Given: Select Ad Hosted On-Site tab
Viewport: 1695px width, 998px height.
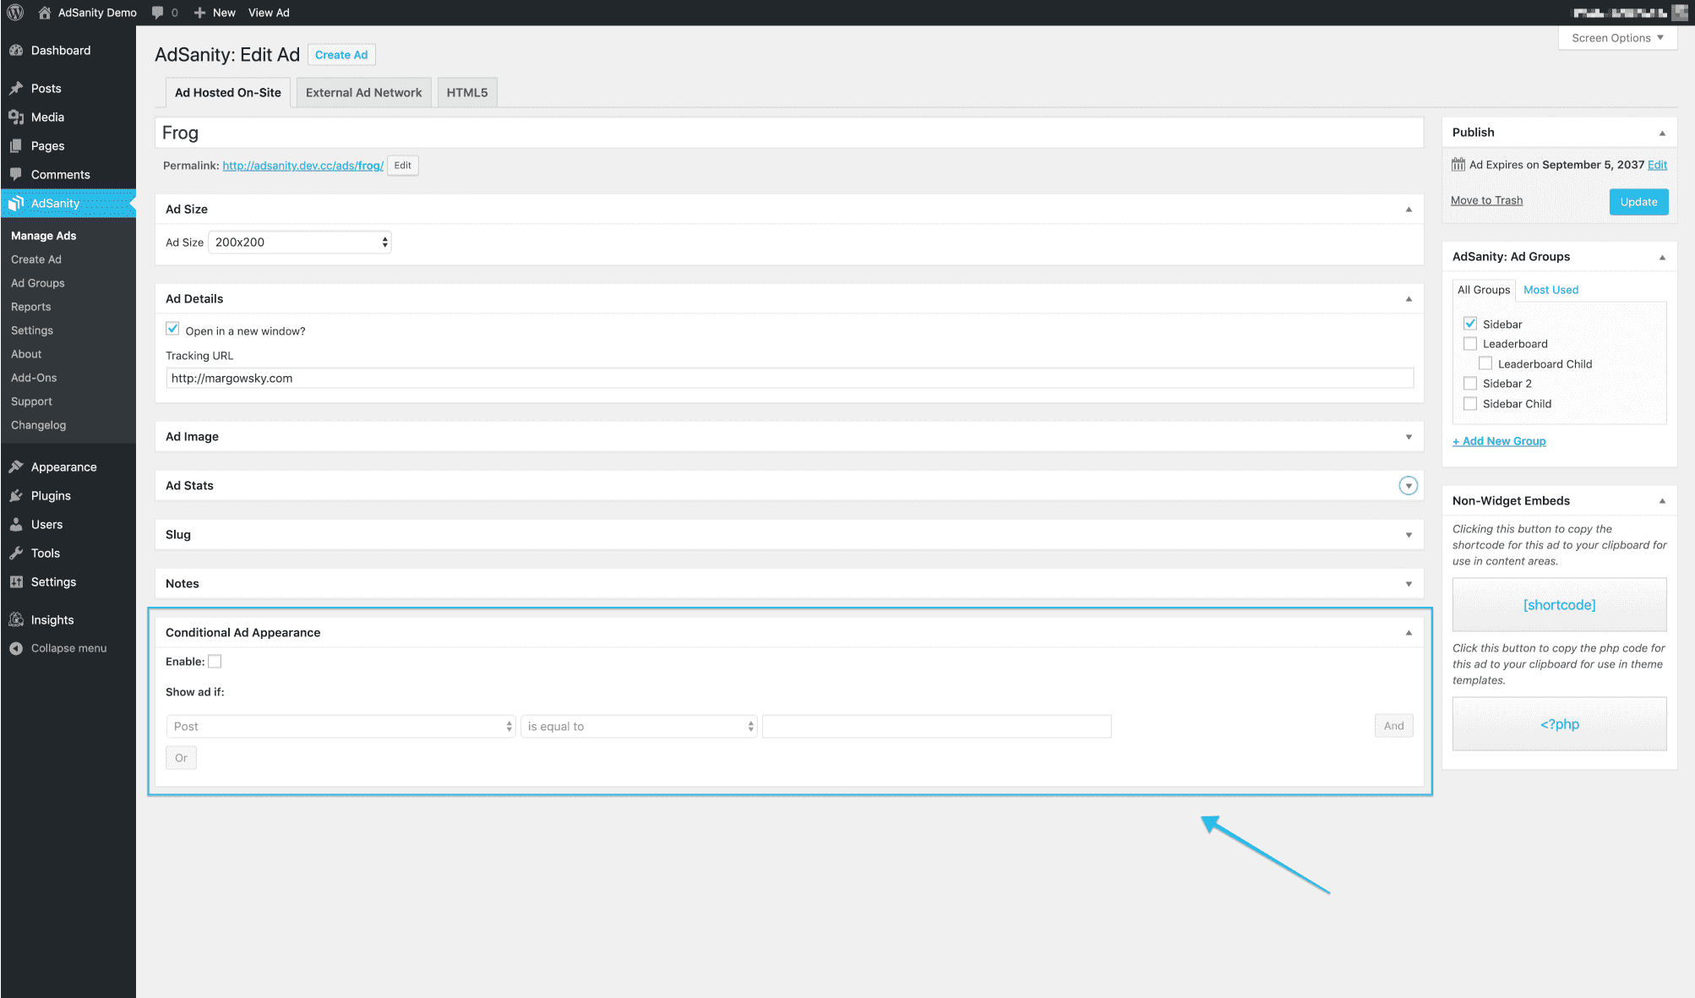Looking at the screenshot, I should pos(228,93).
